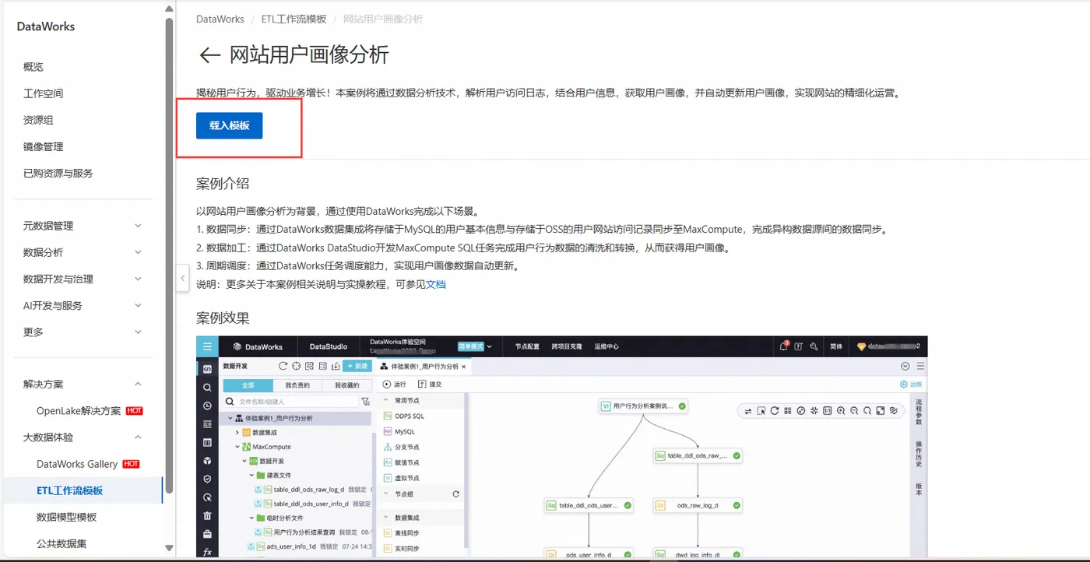Click the 案例介绍 section heading
The image size is (1090, 562).
(x=223, y=184)
